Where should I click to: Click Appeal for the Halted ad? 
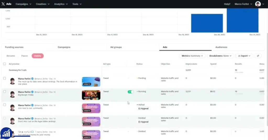143,109
